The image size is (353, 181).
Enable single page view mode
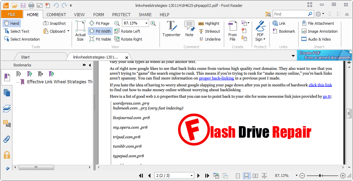(238, 175)
